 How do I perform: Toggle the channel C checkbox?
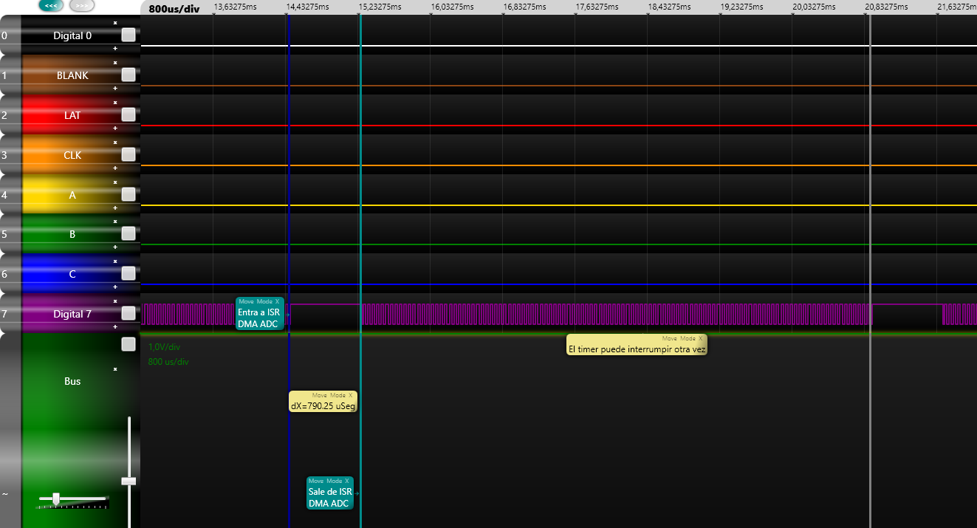(128, 273)
